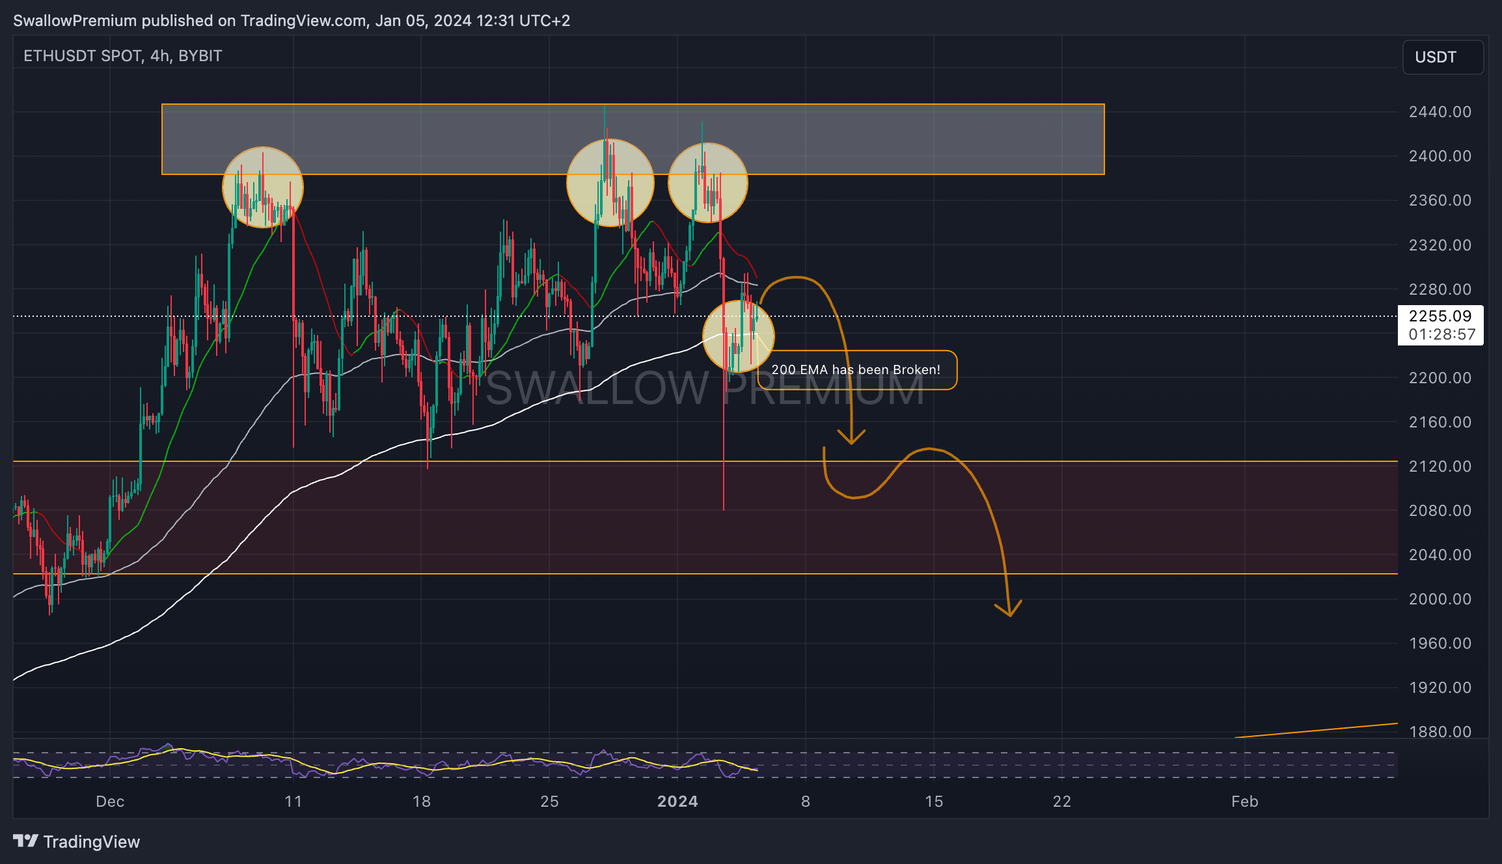Click the 1960.00 price axis label

click(1440, 643)
